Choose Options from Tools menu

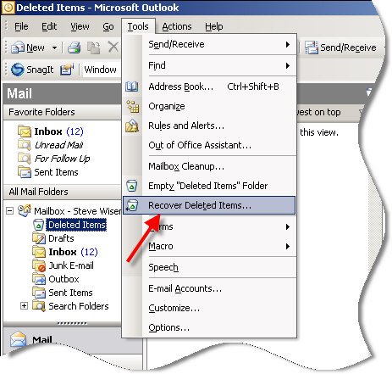(x=209, y=327)
